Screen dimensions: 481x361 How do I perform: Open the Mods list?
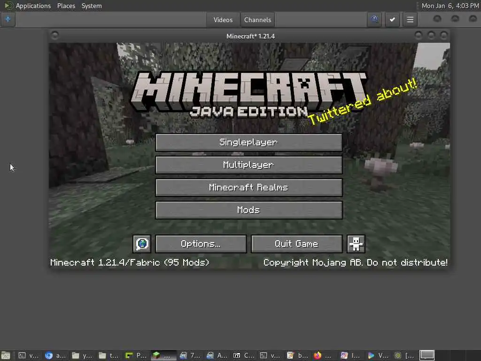(x=249, y=210)
